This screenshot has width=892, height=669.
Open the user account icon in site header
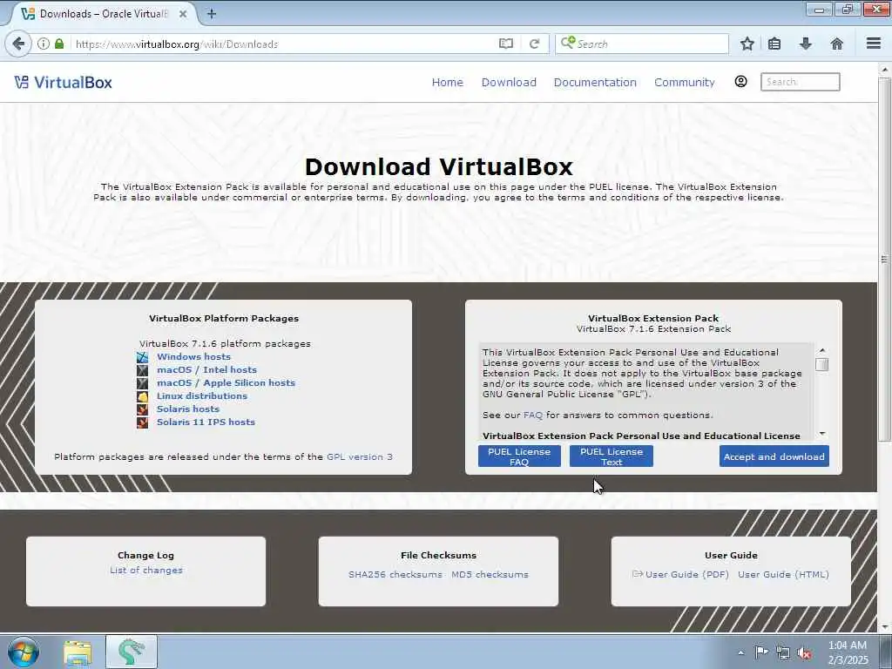[740, 81]
